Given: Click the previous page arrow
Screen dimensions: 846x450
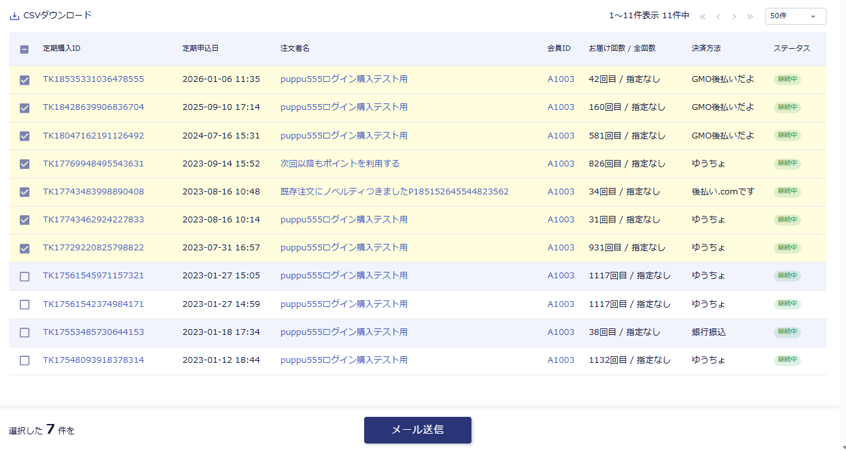Looking at the screenshot, I should pos(718,16).
